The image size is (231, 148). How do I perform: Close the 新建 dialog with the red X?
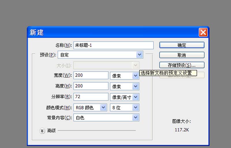[x=203, y=32]
